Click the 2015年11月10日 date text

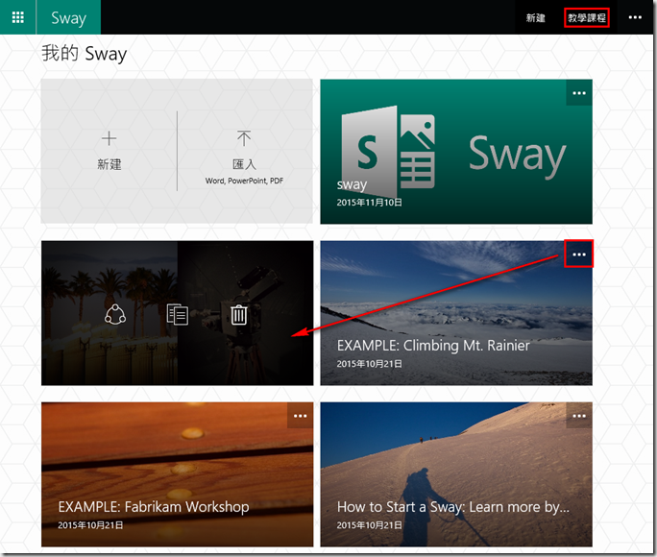[369, 203]
